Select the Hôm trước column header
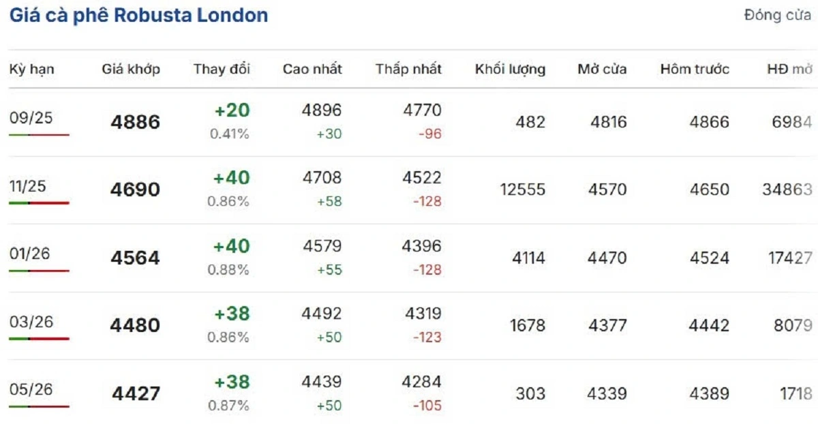The height and width of the screenshot is (424, 818). pos(695,69)
